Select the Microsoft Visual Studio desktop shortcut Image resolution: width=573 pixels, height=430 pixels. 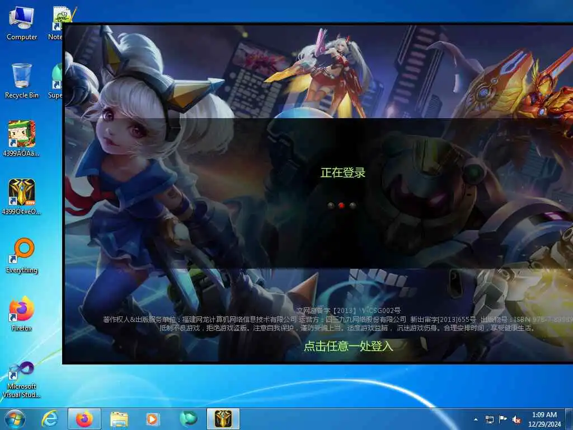[22, 380]
